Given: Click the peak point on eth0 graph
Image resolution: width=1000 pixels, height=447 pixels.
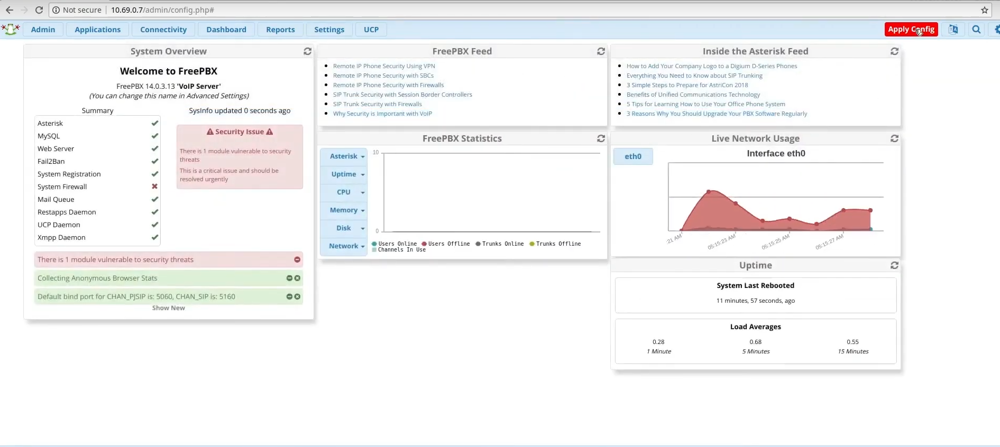Looking at the screenshot, I should coord(709,191).
